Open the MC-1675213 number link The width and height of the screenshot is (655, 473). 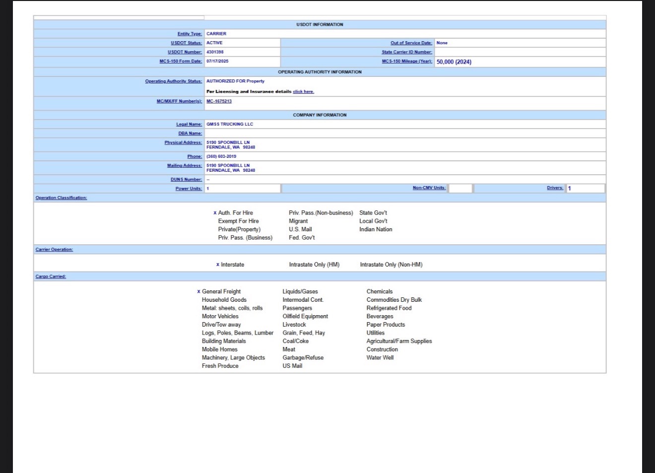[x=219, y=101]
